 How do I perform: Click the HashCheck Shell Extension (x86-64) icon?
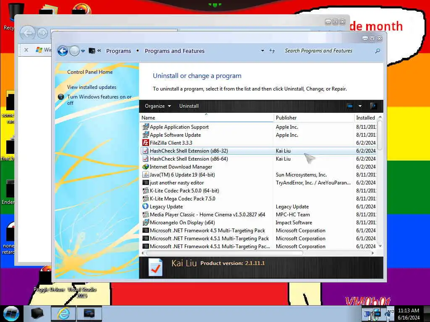(x=146, y=158)
